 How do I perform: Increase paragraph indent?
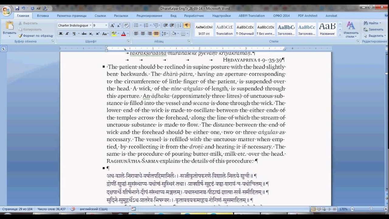pos(172,26)
